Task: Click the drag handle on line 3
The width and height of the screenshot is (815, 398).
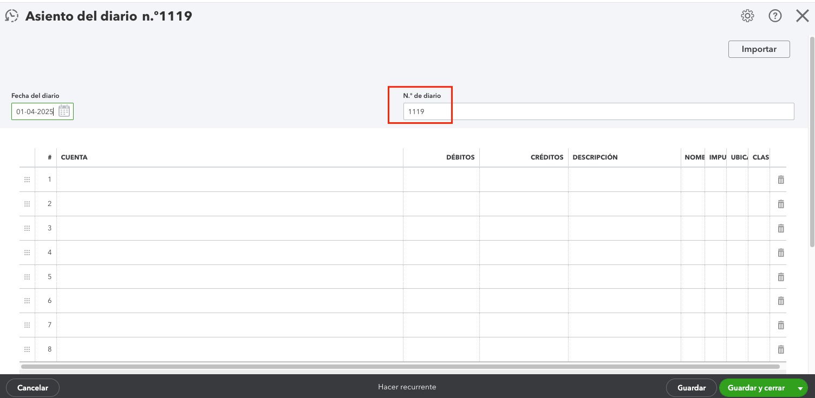Action: [x=27, y=228]
